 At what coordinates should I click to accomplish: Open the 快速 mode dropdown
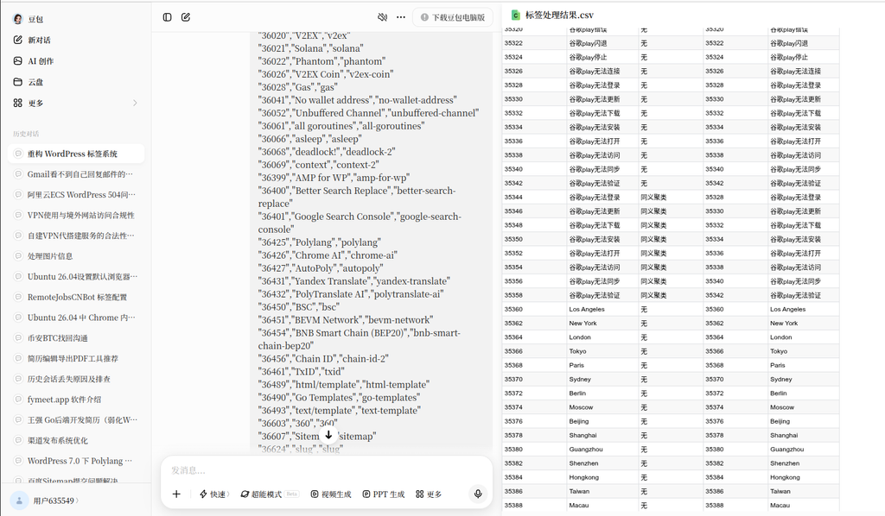pyautogui.click(x=214, y=494)
